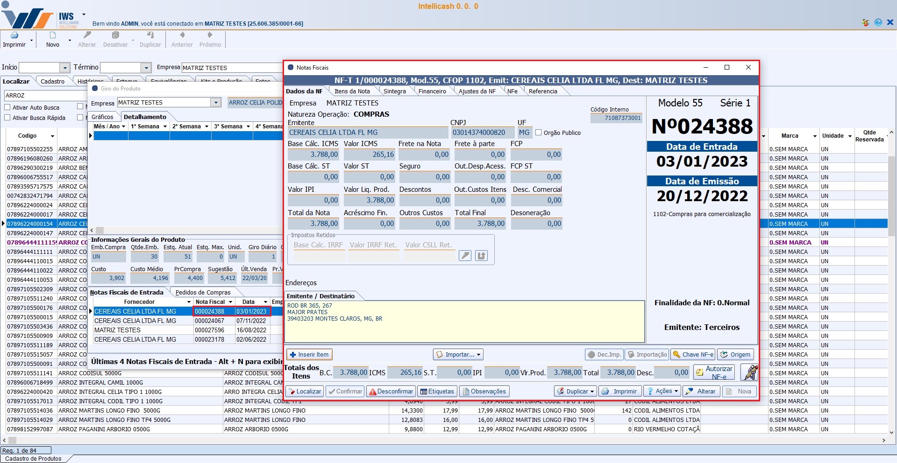Screen dimensions: 897x463
Task: Open Duplicar dropdown in Notas Fiscais
Action: 576,392
